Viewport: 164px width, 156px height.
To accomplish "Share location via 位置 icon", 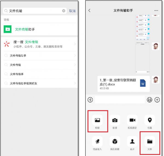I will (x=150, y=120).
